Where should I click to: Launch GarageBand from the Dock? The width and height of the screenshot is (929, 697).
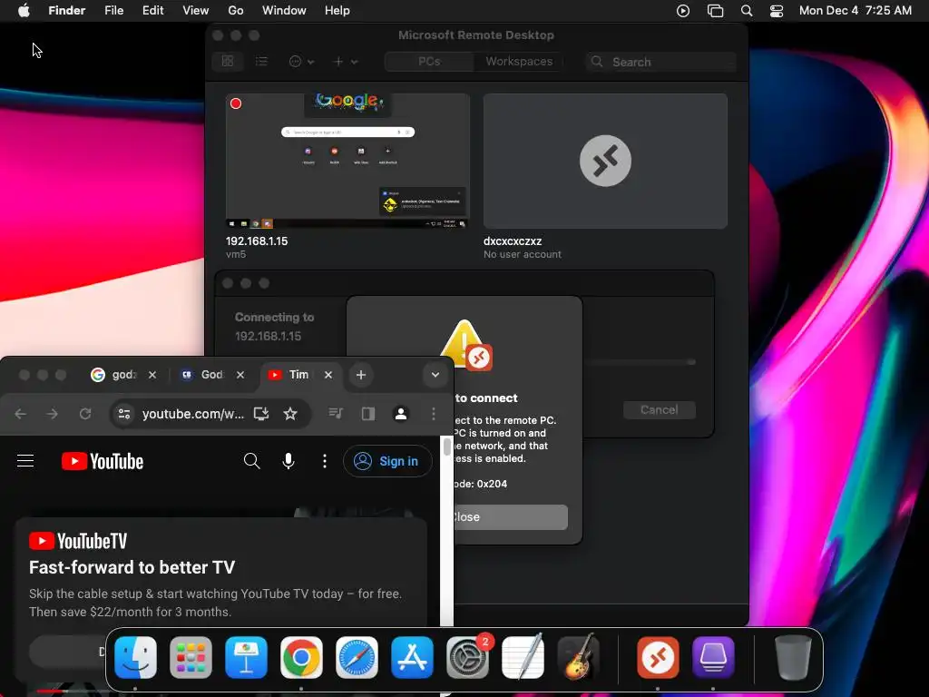(579, 657)
